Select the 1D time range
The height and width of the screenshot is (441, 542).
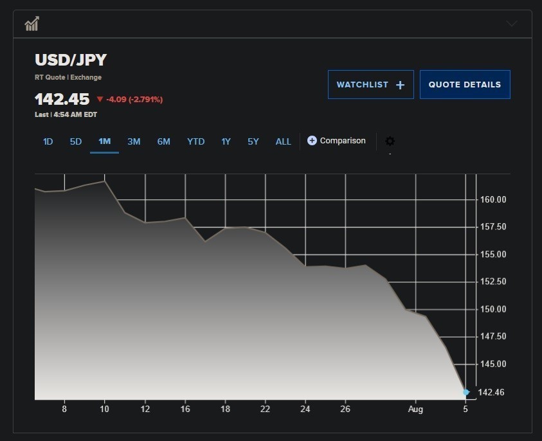click(48, 141)
